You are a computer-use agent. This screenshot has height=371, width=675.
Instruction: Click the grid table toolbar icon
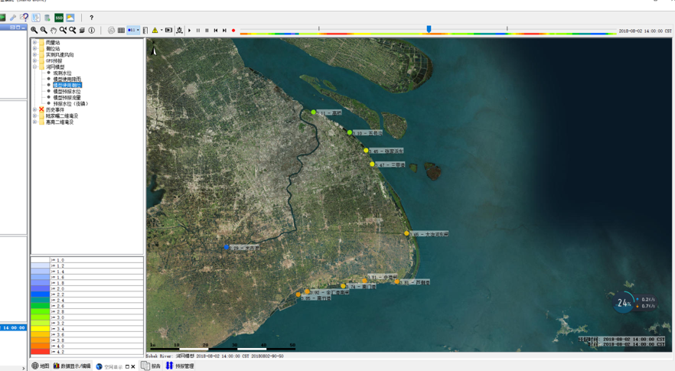121,31
